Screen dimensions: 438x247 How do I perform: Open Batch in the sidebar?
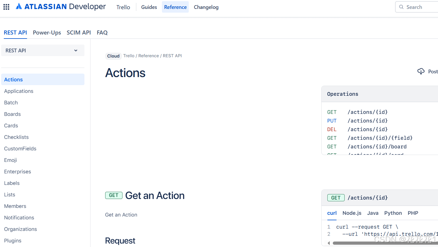(11, 103)
